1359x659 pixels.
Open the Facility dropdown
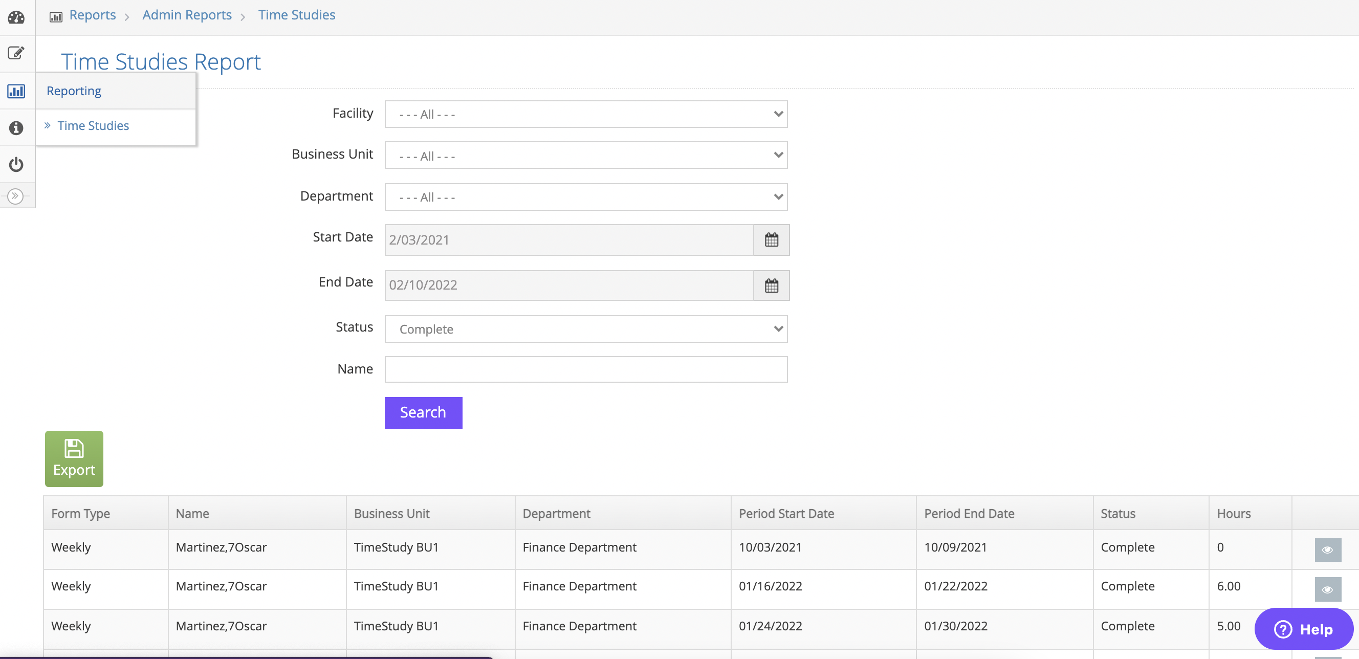585,114
